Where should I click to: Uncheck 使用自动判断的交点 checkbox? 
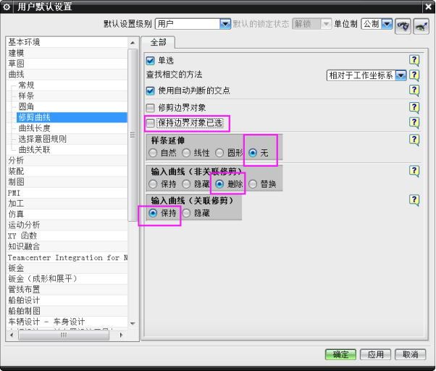150,91
